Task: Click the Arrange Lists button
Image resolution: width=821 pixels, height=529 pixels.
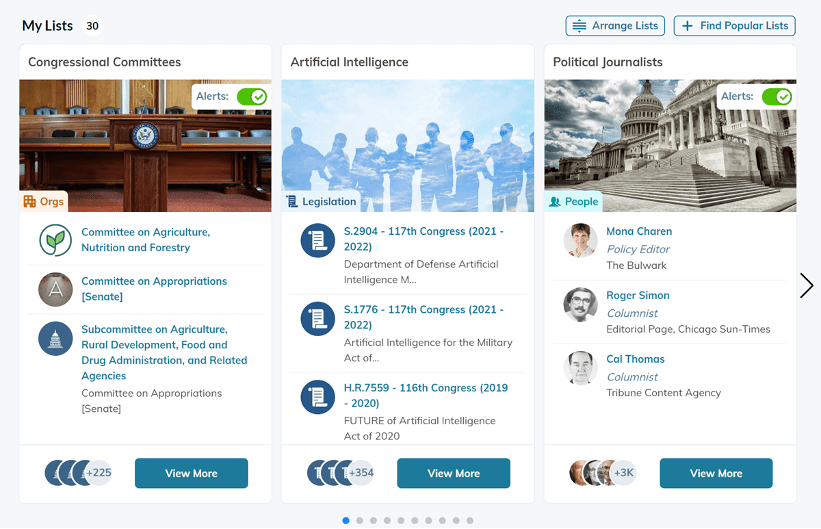Action: tap(615, 26)
